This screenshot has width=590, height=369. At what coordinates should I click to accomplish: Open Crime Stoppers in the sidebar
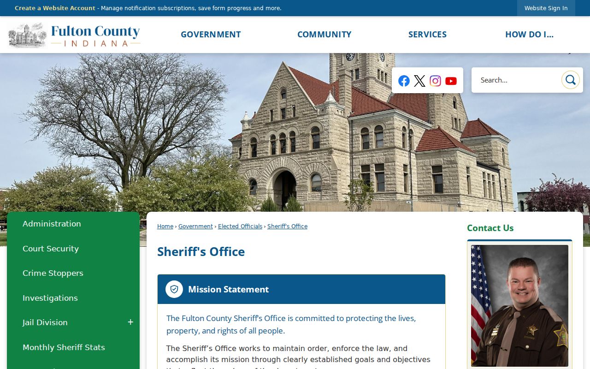(53, 273)
